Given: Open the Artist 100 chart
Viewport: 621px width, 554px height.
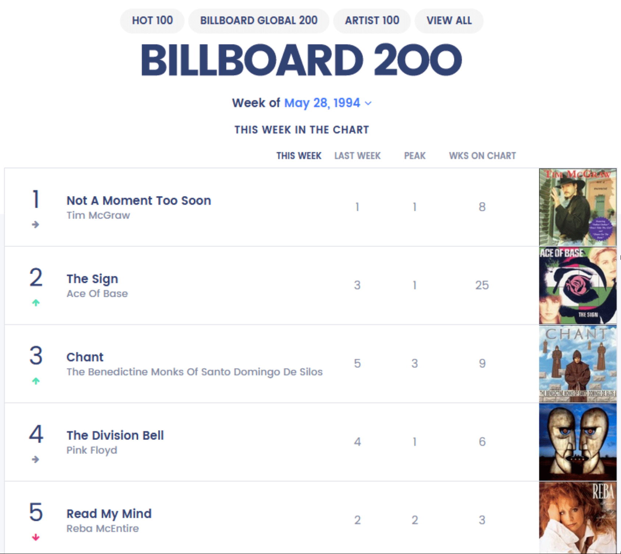Looking at the screenshot, I should (x=372, y=21).
